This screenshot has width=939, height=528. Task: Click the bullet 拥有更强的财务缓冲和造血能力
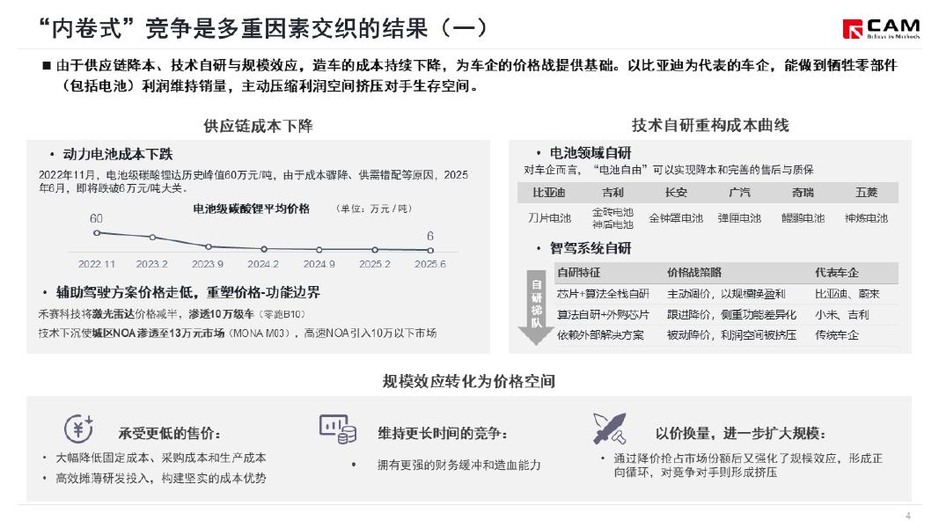pyautogui.click(x=458, y=466)
